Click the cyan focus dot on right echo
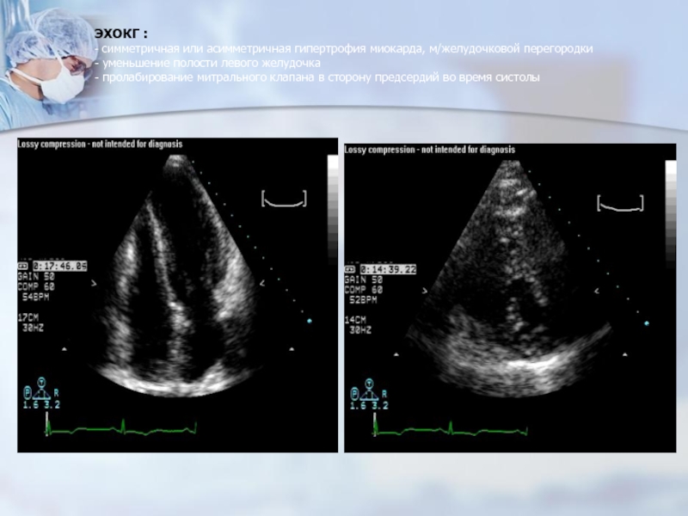The width and height of the screenshot is (688, 516). point(647,323)
